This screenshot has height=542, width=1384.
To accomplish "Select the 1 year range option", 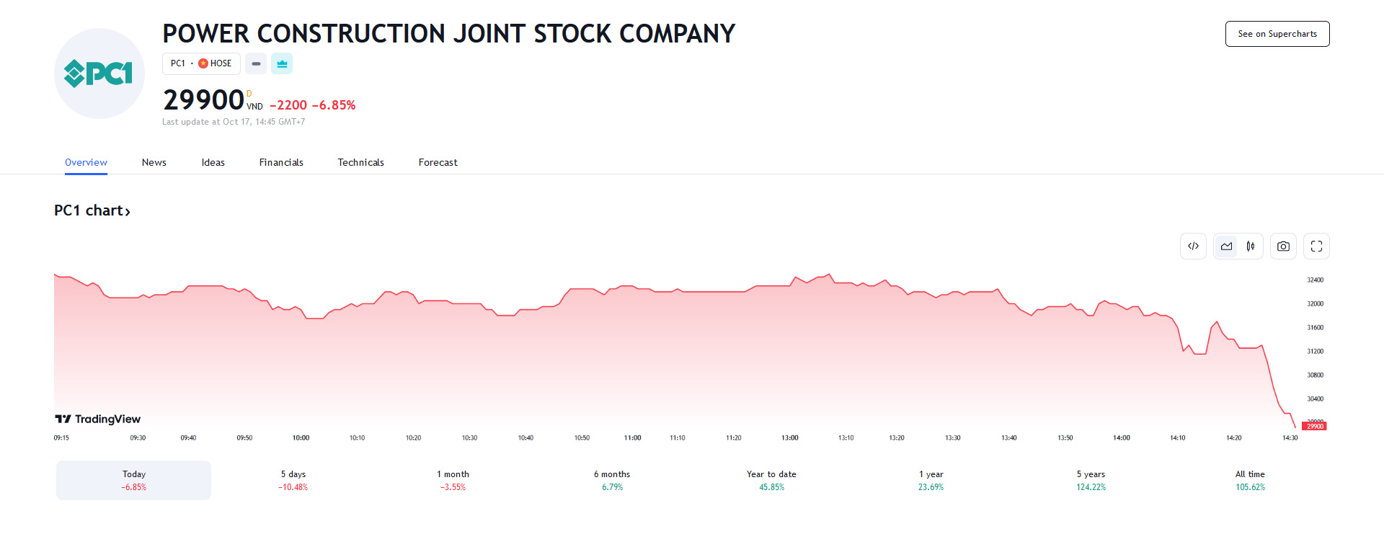I will pos(931,479).
